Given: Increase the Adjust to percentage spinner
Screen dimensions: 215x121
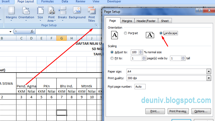Looking at the screenshot, I should [141, 51].
